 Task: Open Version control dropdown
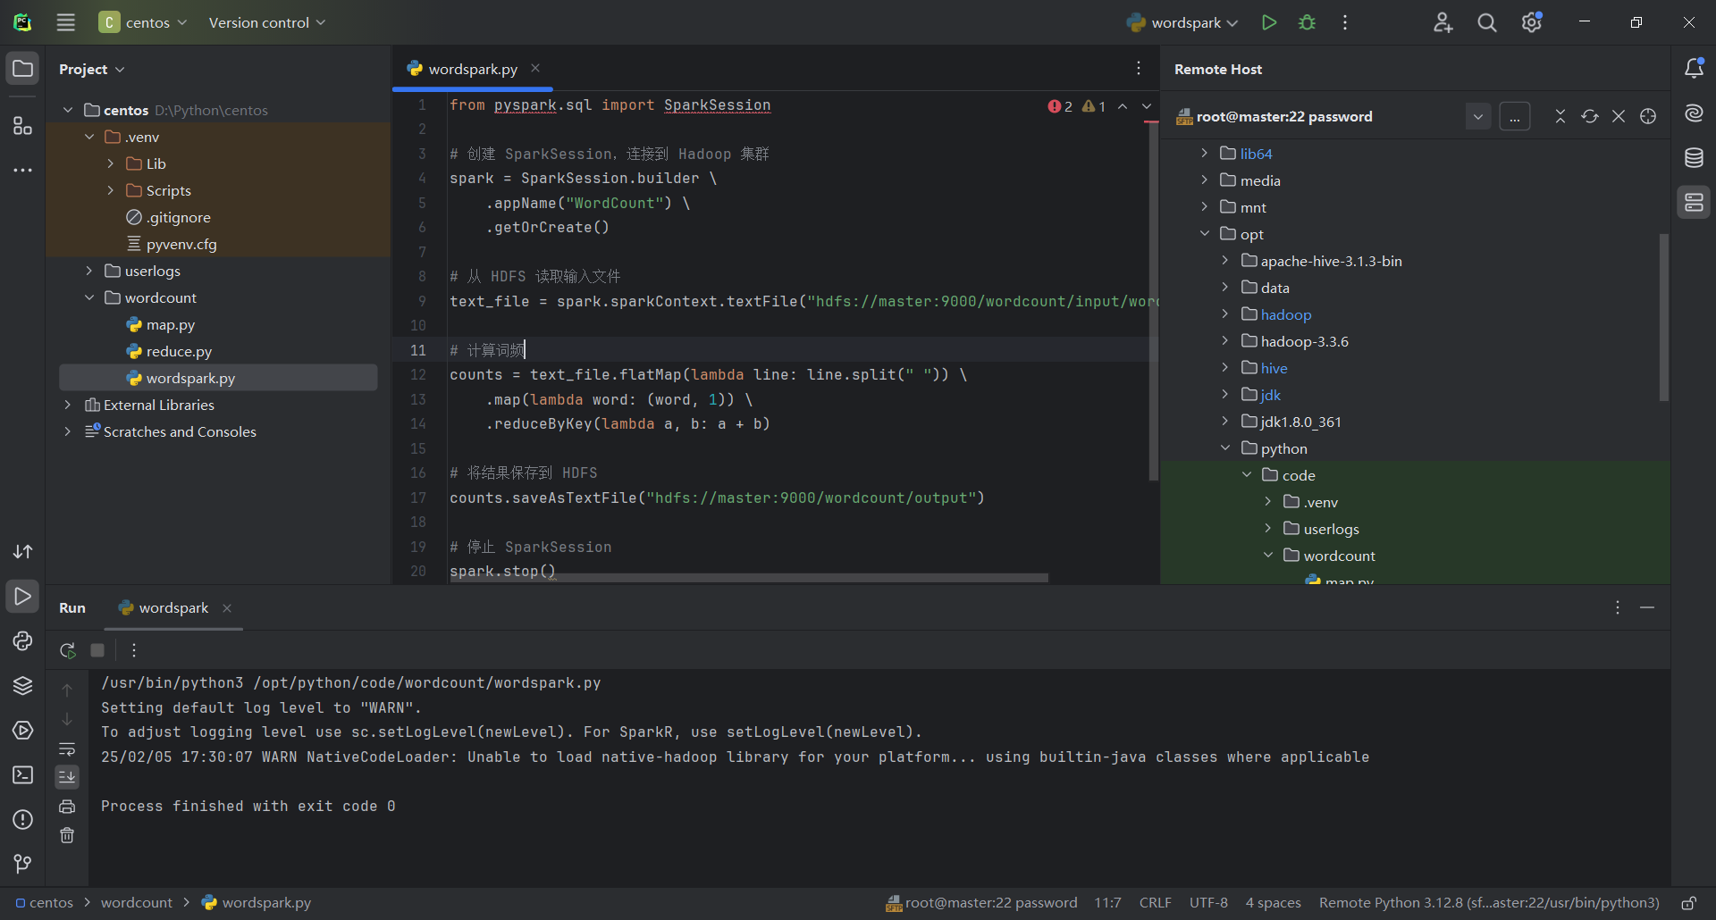click(267, 22)
